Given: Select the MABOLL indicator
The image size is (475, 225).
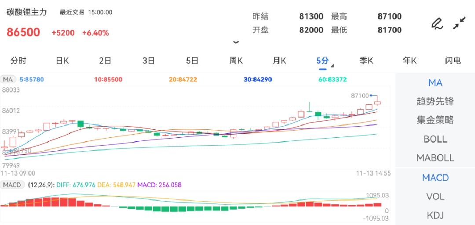Looking at the screenshot, I should click(x=435, y=157).
